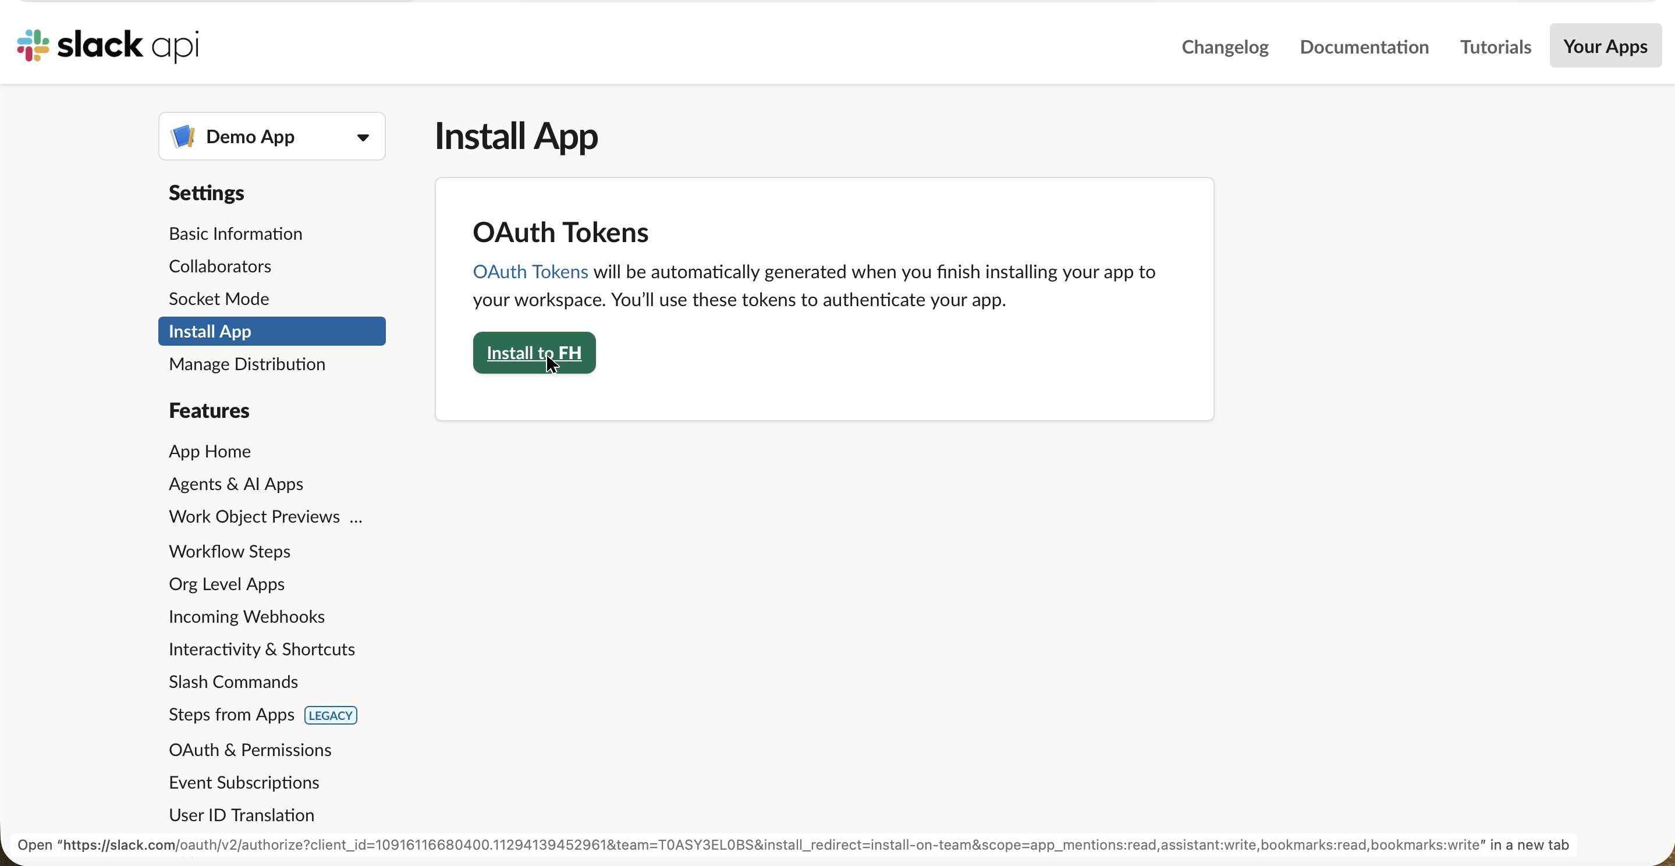Select Install App in the sidebar
This screenshot has height=866, width=1675.
click(272, 331)
